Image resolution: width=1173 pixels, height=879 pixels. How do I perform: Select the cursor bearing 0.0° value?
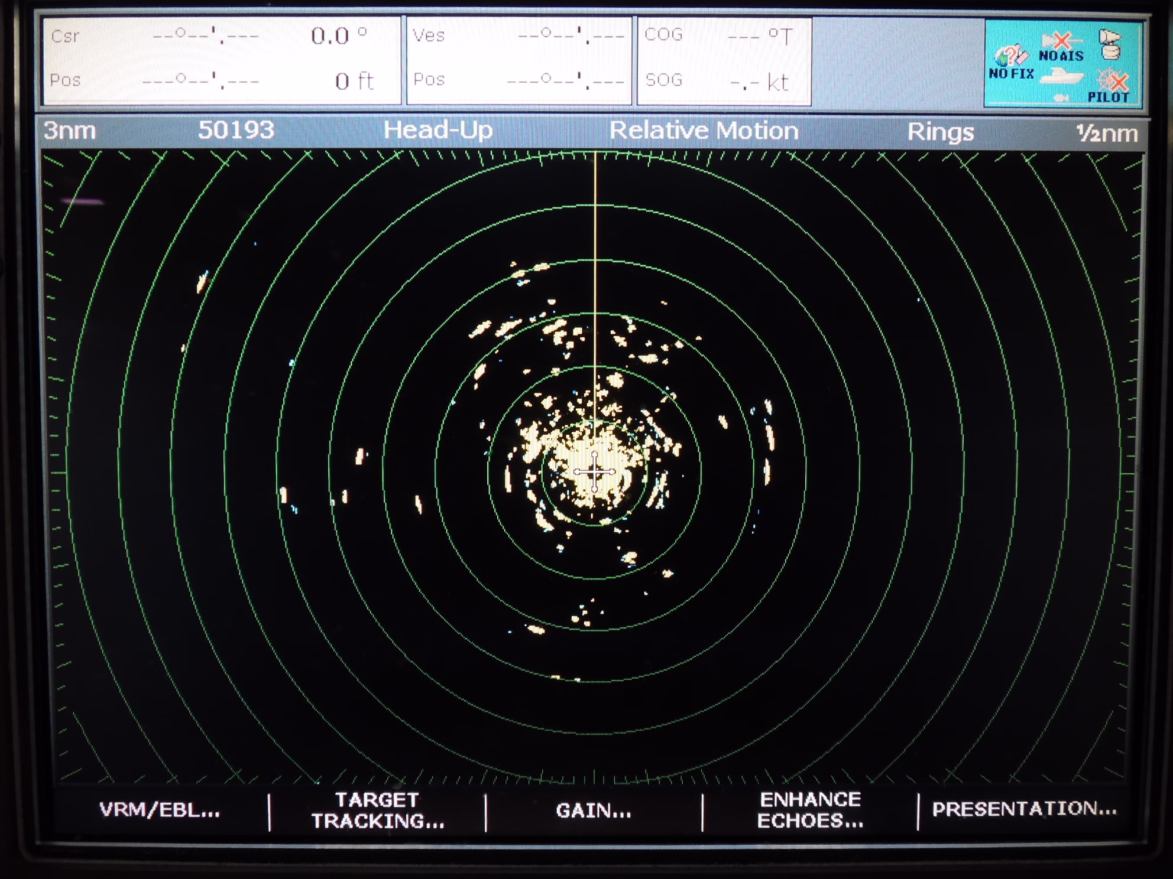click(339, 36)
